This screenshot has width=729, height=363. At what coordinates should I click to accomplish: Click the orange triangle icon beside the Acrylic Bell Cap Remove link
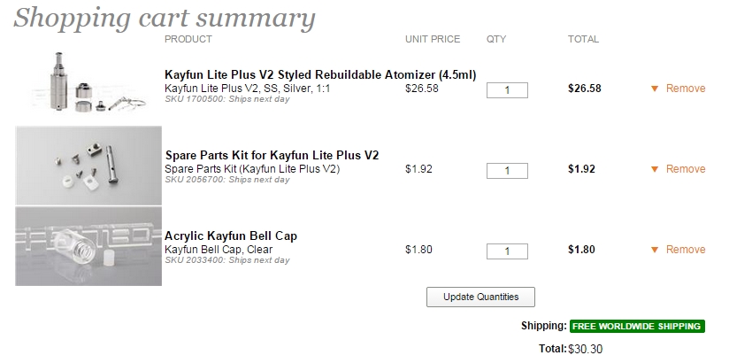[654, 250]
